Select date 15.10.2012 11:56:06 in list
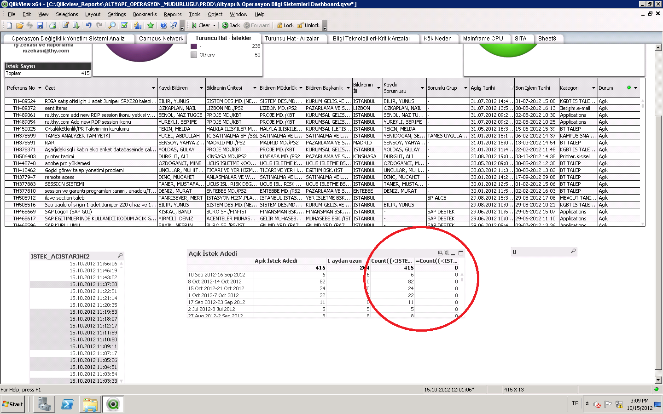The image size is (663, 414). [x=93, y=264]
